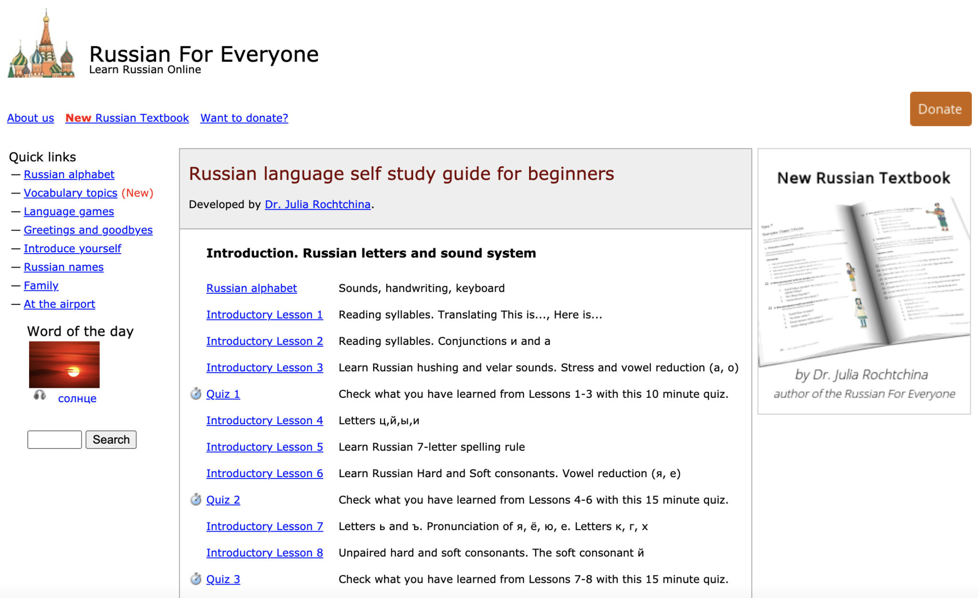Navigate to Greetings and goodbyes topic
The image size is (978, 598).
[x=87, y=229]
